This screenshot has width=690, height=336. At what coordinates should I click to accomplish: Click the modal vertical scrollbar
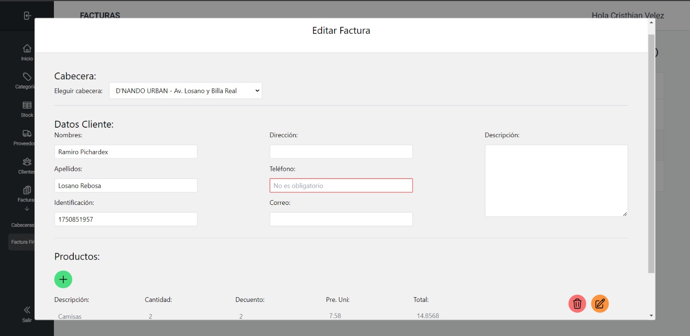tap(651, 151)
